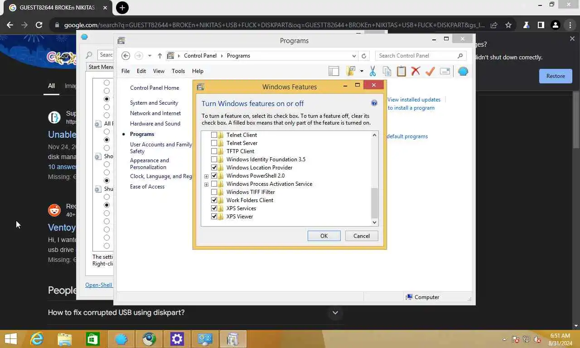Image resolution: width=580 pixels, height=348 pixels.
Task: Expand the Windows PowerShell 2.0 tree node
Action: (206, 176)
